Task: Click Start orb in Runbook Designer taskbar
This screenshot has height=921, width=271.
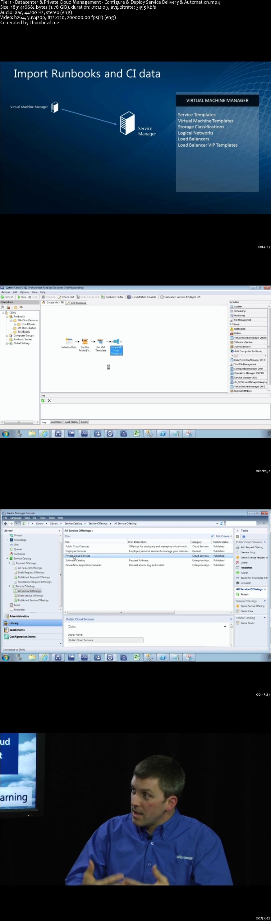Action: [x=5, y=434]
